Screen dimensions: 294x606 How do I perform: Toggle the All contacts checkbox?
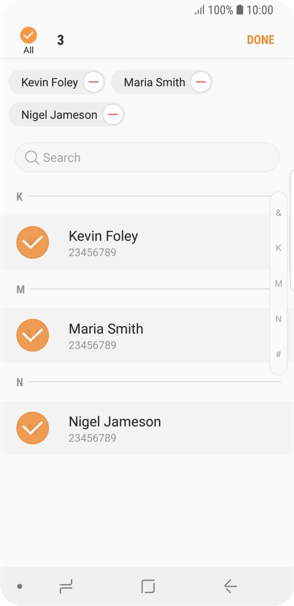point(28,36)
